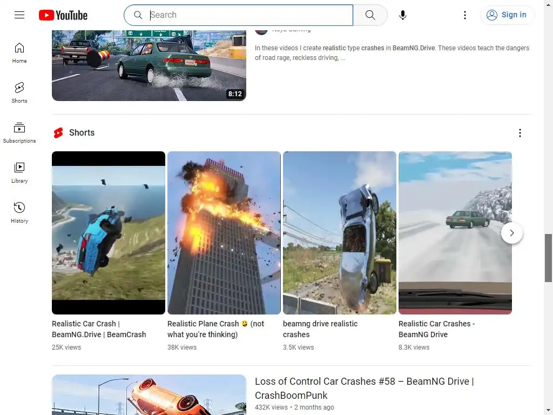
Task: Open the 8:12 green sedan video thumbnail
Action: pos(149,65)
